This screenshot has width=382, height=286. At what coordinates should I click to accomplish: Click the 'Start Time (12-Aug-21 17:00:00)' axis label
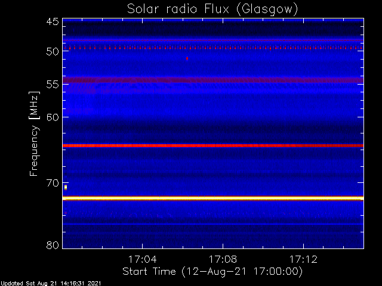point(212,271)
